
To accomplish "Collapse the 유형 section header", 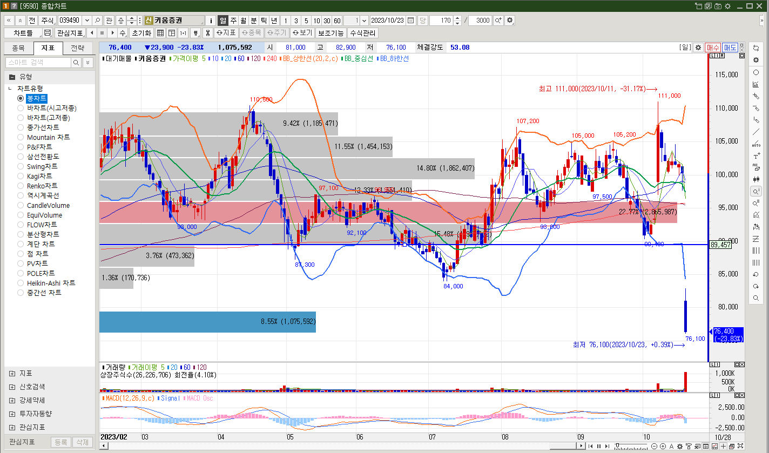I will (49, 77).
